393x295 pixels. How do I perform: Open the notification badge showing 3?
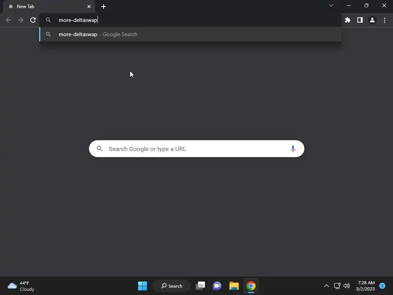click(382, 286)
